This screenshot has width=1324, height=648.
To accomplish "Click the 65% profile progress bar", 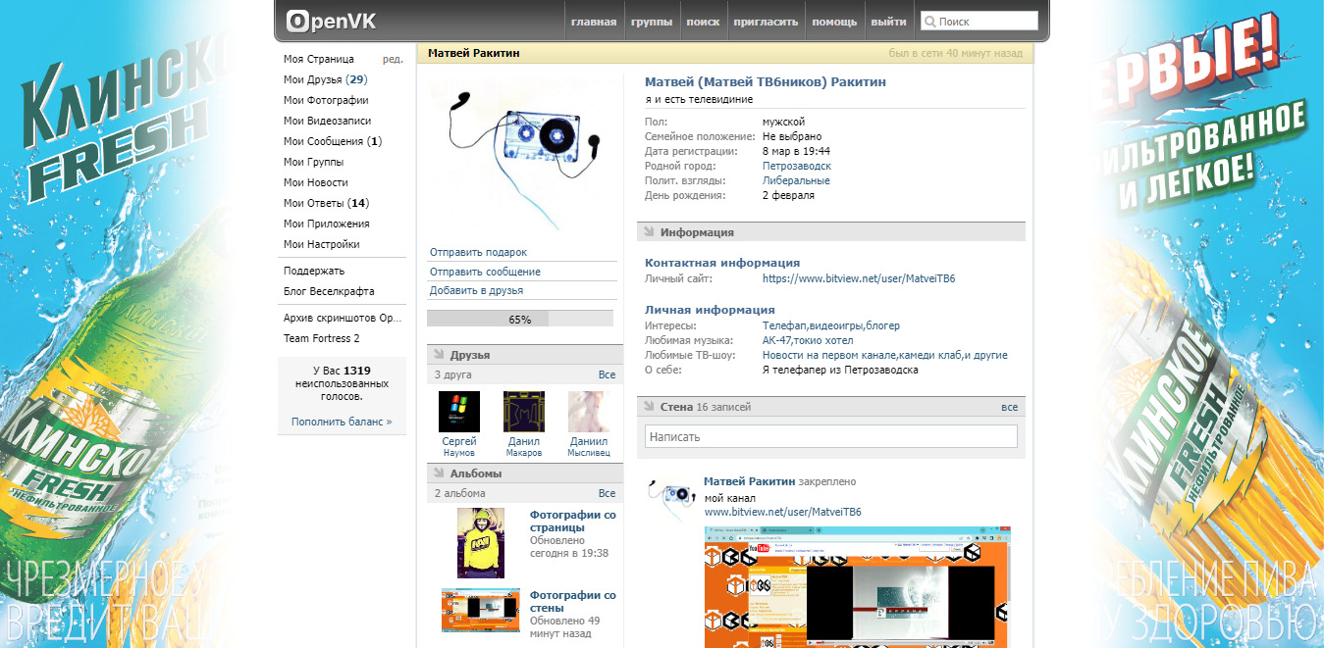I will click(519, 320).
